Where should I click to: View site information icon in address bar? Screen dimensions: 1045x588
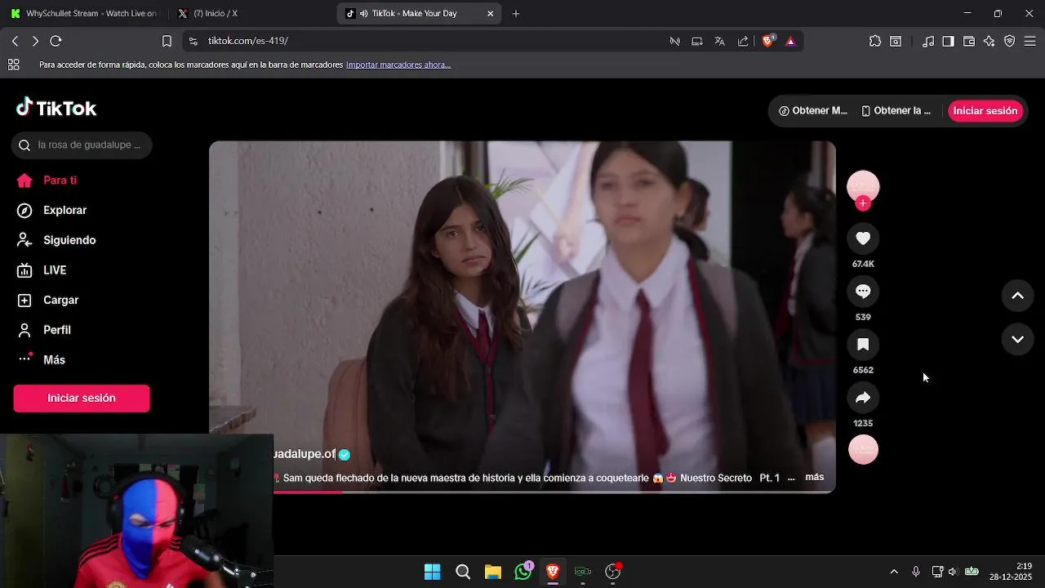tap(193, 41)
